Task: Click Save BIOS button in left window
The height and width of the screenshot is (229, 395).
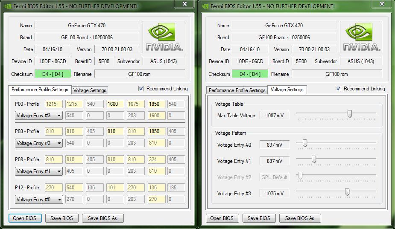Action: click(62, 218)
